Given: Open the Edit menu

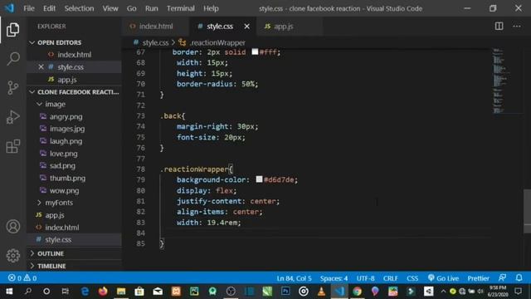Looking at the screenshot, I should [x=49, y=8].
